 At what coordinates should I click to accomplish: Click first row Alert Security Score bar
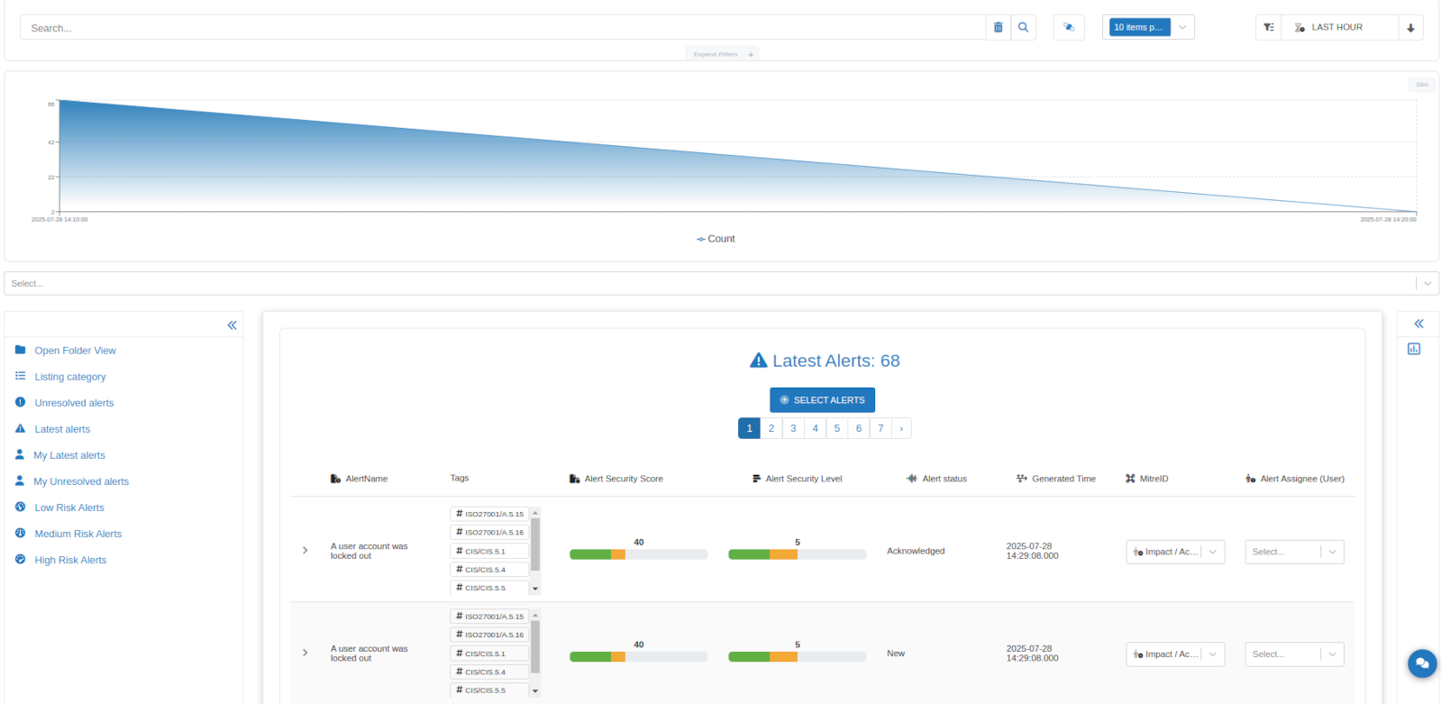click(x=638, y=554)
